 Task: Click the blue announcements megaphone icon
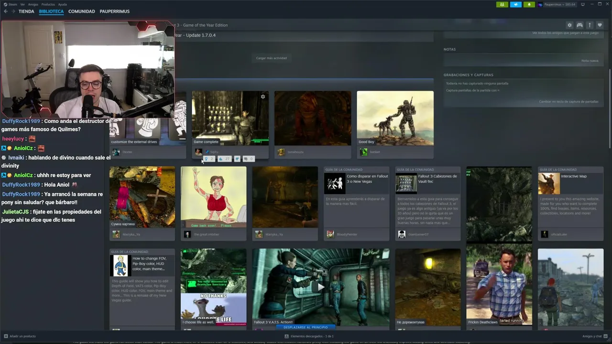point(516,4)
